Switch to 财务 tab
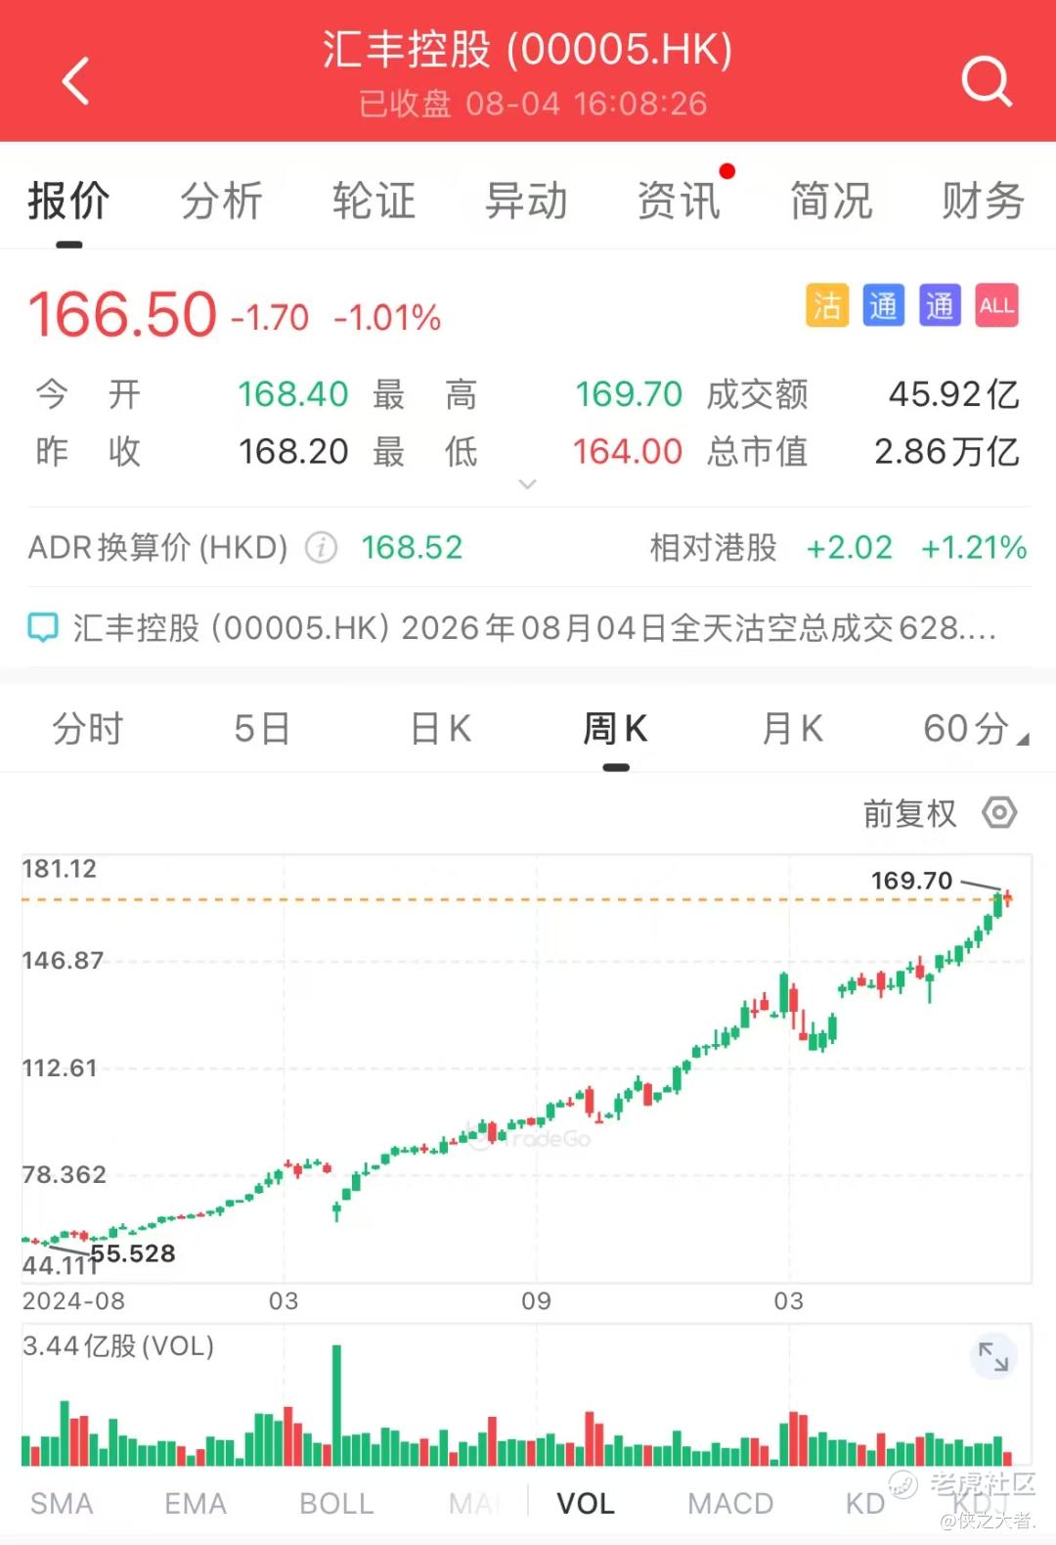Viewport: 1056px width, 1545px height. pyautogui.click(x=983, y=201)
